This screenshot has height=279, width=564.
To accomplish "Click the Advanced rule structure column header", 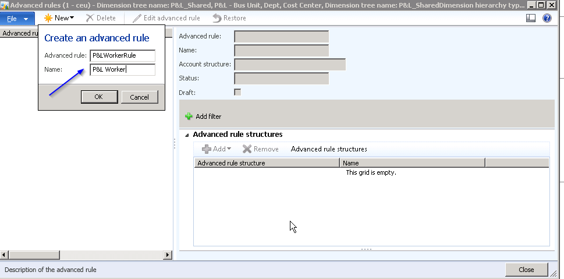I will click(x=267, y=163).
